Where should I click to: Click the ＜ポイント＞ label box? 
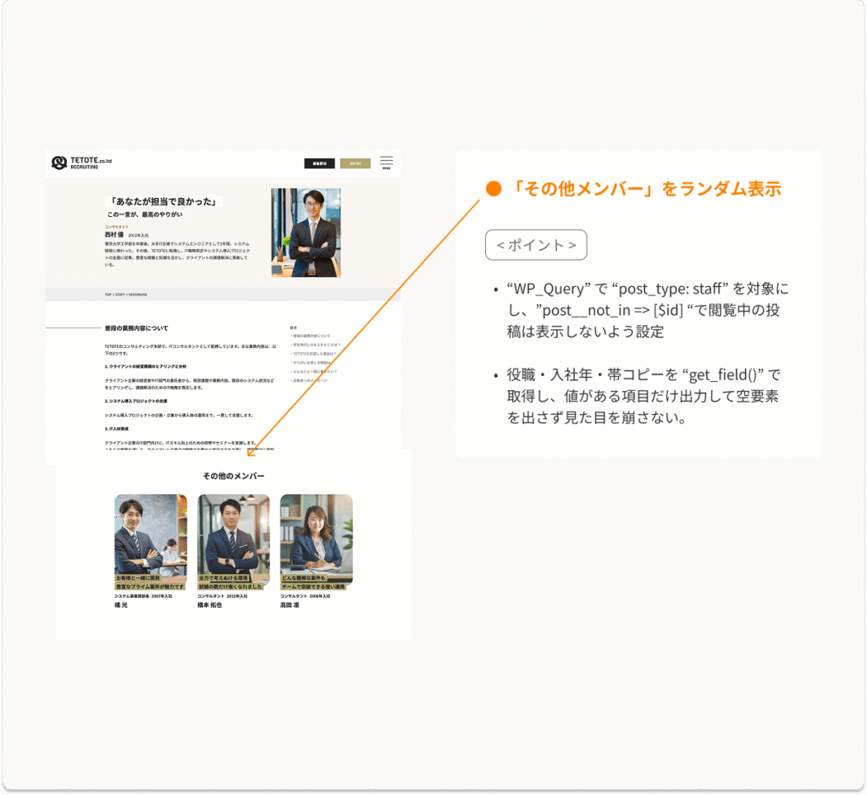pyautogui.click(x=535, y=246)
